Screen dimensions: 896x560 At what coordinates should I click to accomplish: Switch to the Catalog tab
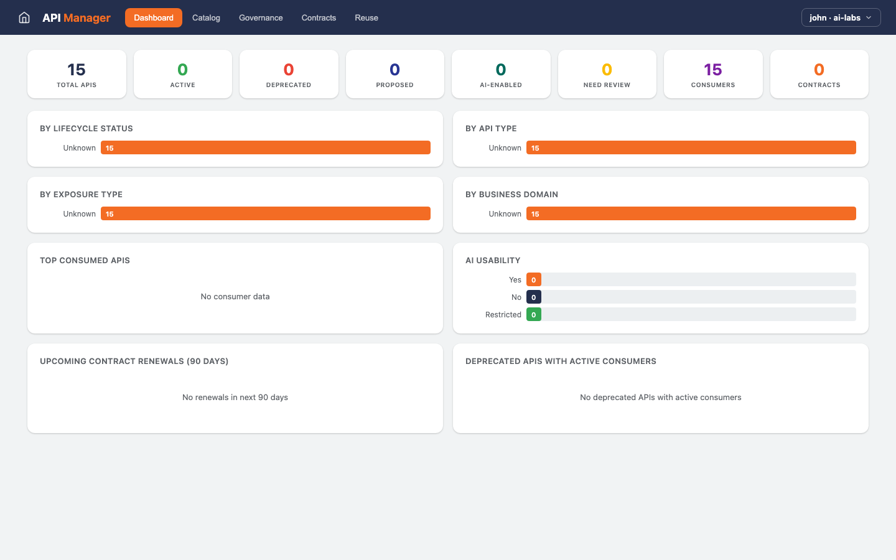pyautogui.click(x=205, y=17)
